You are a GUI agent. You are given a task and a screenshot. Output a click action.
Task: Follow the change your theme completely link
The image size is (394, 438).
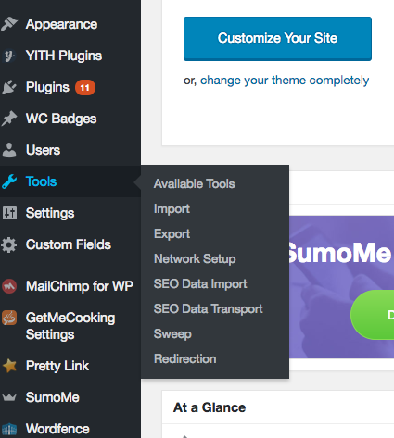pos(285,81)
